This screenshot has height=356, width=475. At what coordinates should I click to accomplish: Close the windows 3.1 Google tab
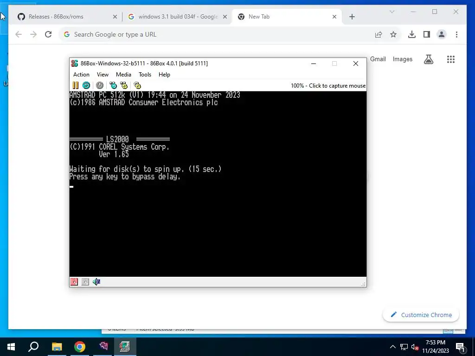225,17
